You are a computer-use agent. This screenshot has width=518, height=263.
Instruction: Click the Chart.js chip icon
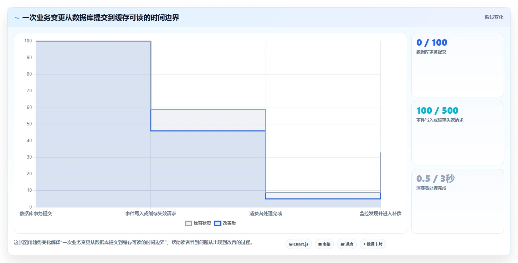pos(291,244)
